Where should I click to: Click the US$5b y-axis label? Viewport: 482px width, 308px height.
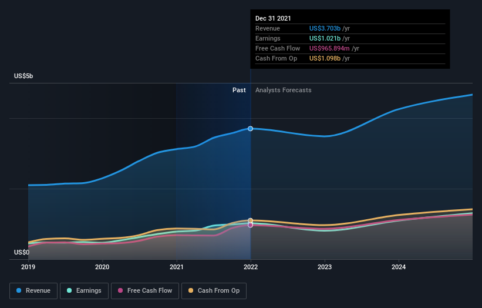point(23,76)
